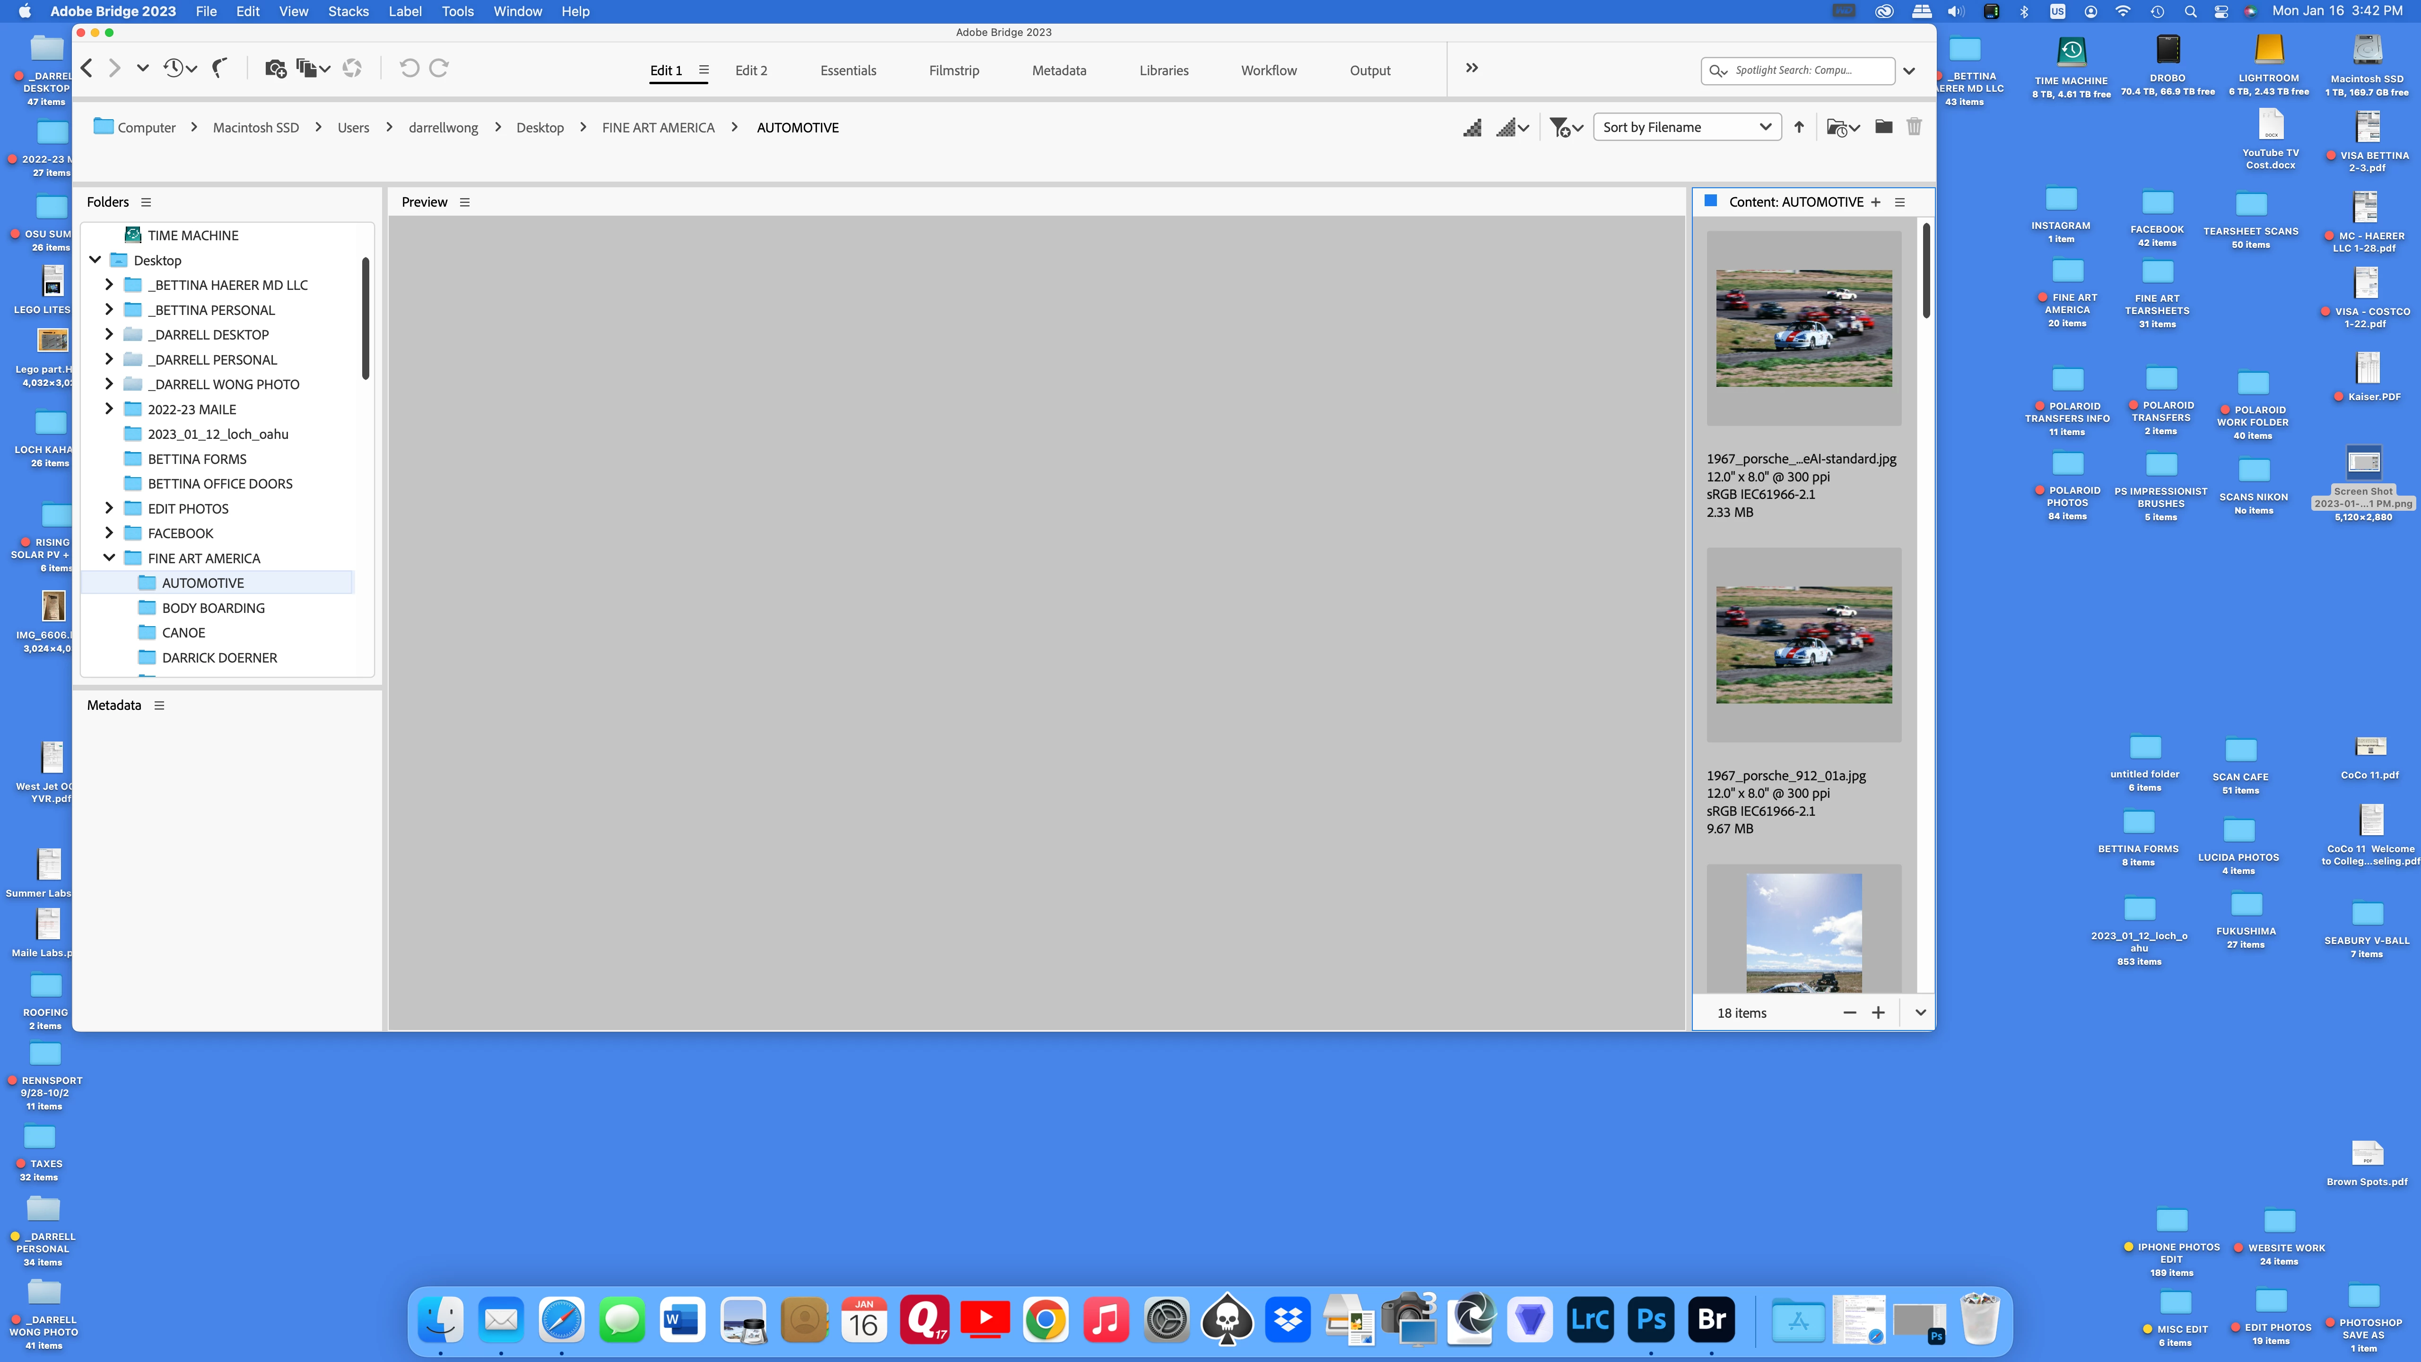Click the plus thumbnail zoom button
Viewport: 2421px width, 1362px height.
[x=1878, y=1013]
